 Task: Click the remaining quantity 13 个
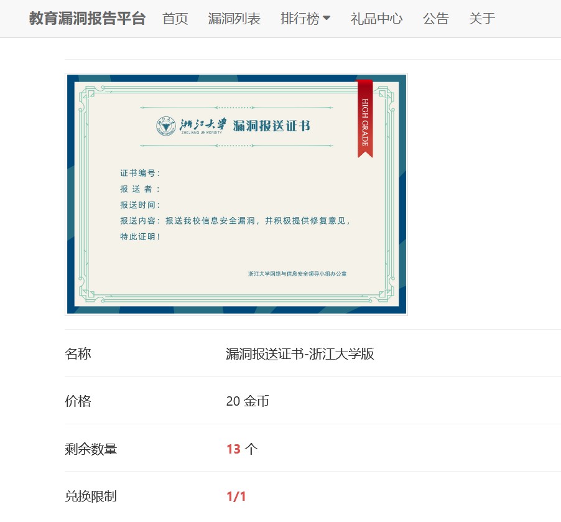coord(242,449)
